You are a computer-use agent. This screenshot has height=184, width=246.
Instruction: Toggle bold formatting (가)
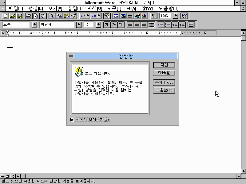click(x=107, y=25)
